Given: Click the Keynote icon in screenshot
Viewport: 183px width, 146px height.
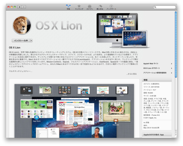Looking at the screenshot, I should (116, 121).
